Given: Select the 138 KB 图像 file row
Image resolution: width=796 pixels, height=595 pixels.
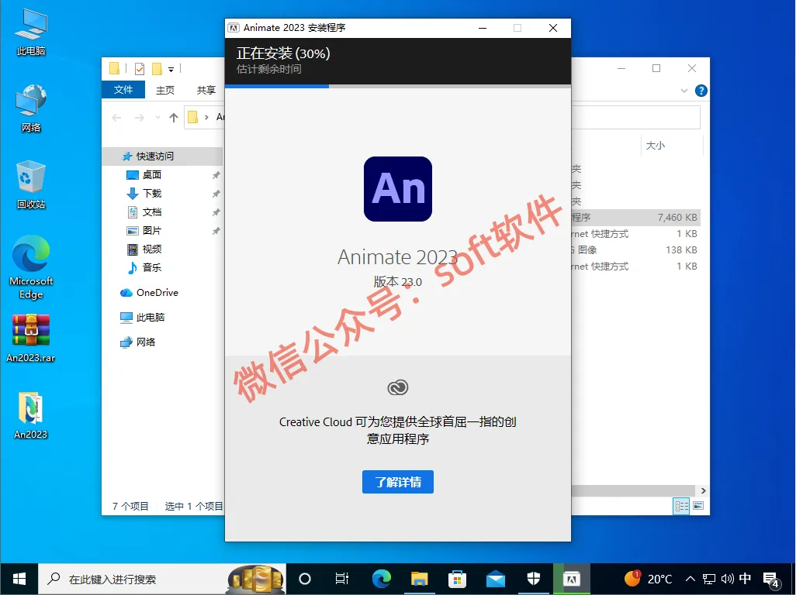Looking at the screenshot, I should [x=635, y=250].
